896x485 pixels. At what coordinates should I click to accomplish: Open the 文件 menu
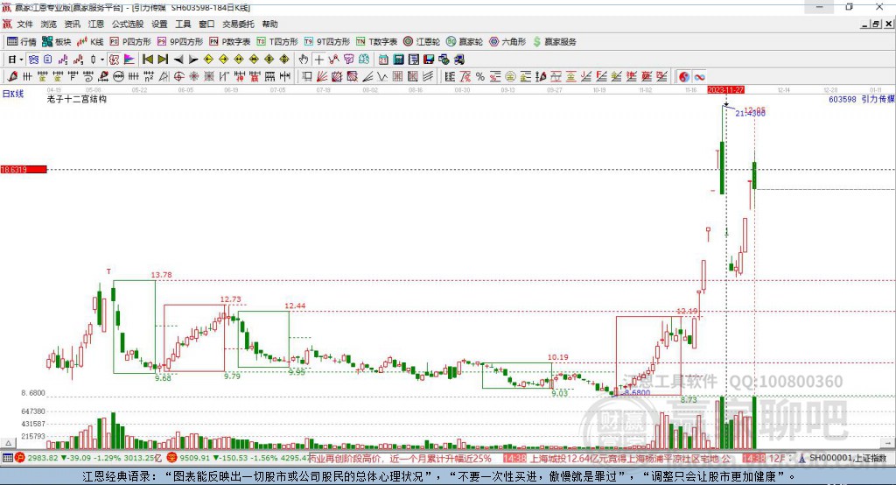tap(24, 24)
